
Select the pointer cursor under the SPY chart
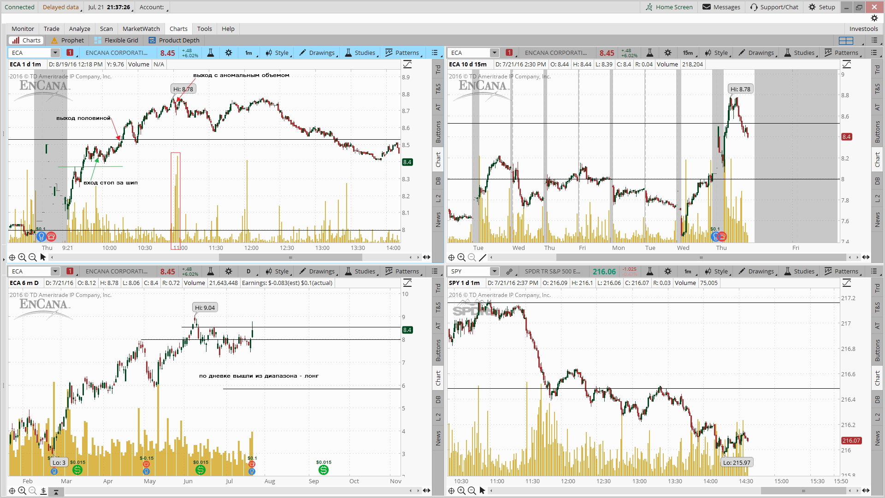(x=482, y=491)
